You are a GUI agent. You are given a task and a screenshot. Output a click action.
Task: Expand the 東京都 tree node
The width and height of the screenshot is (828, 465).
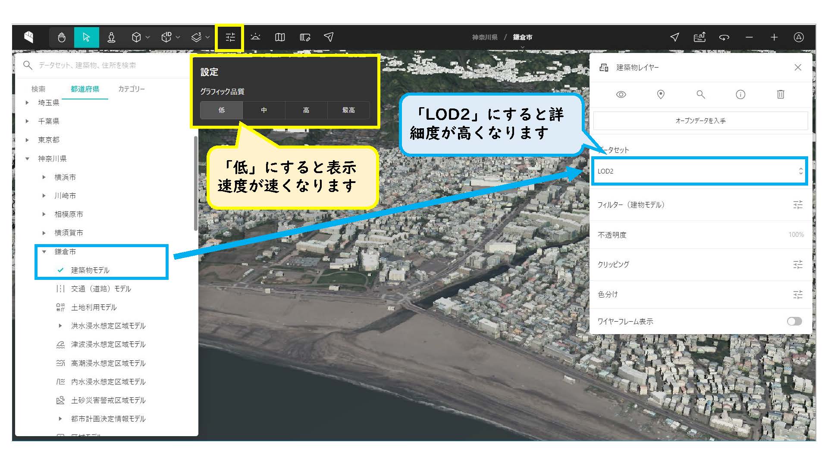27,139
